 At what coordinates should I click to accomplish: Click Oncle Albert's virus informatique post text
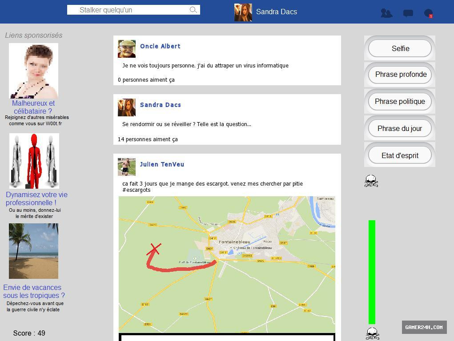pos(205,66)
